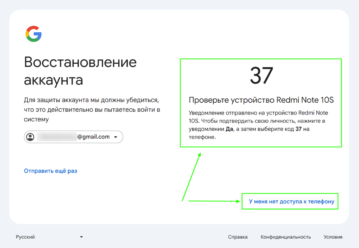This screenshot has height=248, width=359.
Task: Open the Справка footer link
Action: (x=238, y=237)
